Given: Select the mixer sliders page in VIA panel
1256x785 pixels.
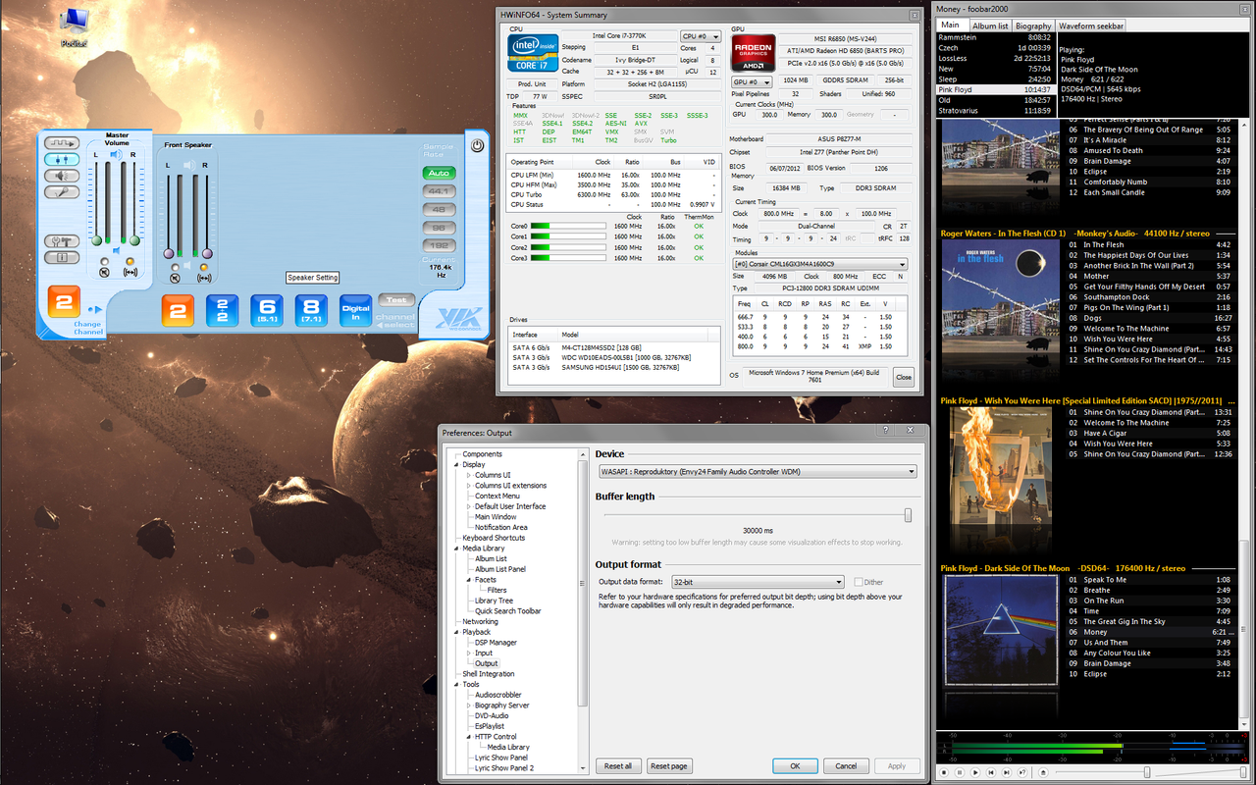Looking at the screenshot, I should (62, 159).
